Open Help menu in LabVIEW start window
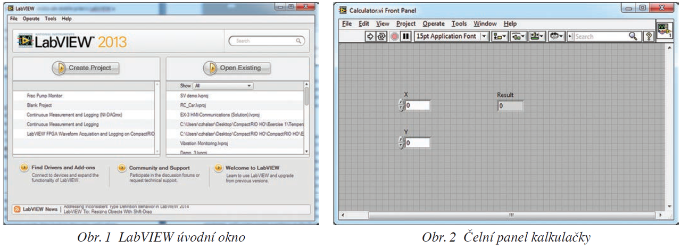This screenshot has height=248, width=681. 67,19
